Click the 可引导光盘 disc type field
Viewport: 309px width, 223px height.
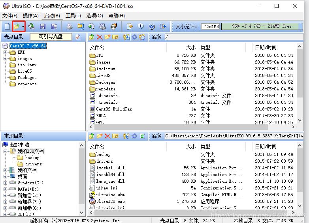[51, 37]
